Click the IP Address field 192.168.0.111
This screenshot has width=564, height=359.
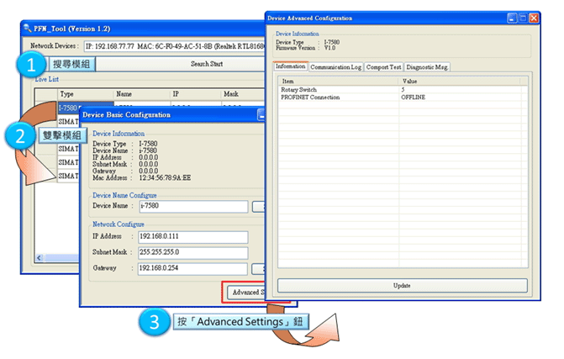pos(193,237)
